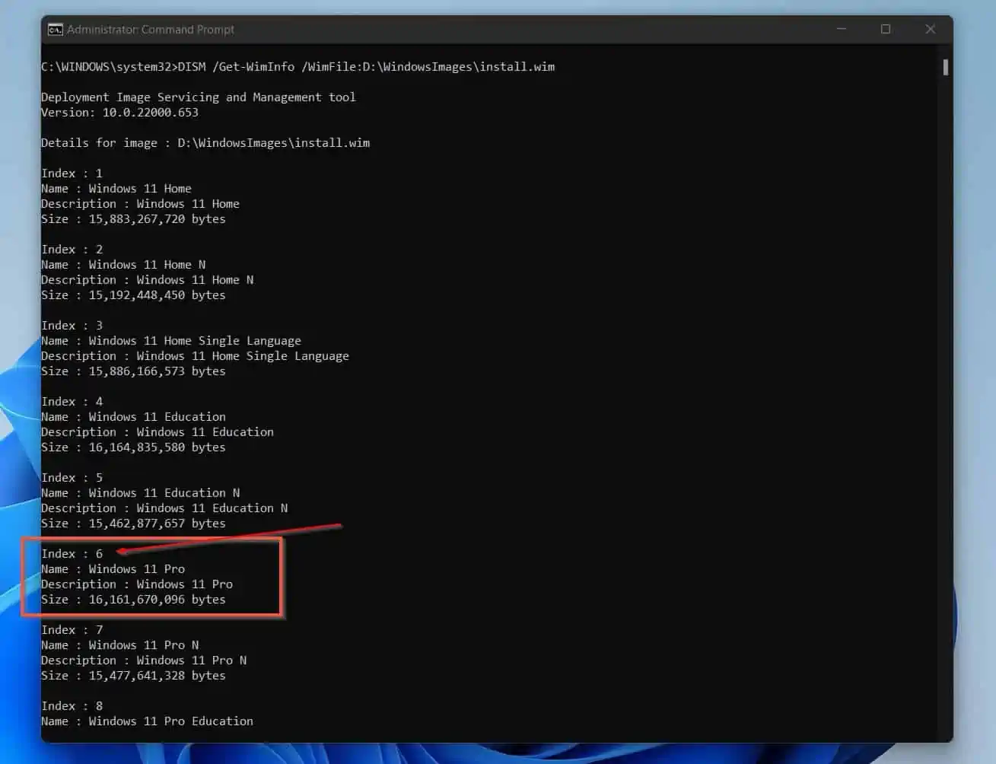Click the "Index : 8" line
This screenshot has width=996, height=764.
tap(72, 706)
